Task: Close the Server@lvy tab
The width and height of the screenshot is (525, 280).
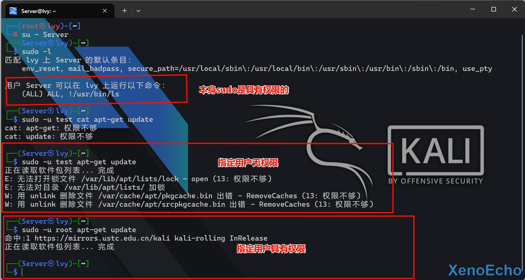Action: coord(105,11)
